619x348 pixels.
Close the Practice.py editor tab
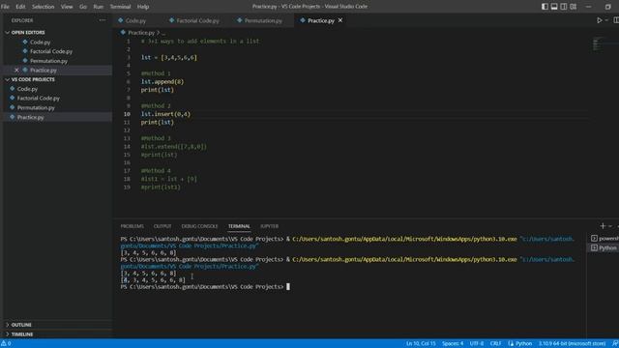pos(340,20)
